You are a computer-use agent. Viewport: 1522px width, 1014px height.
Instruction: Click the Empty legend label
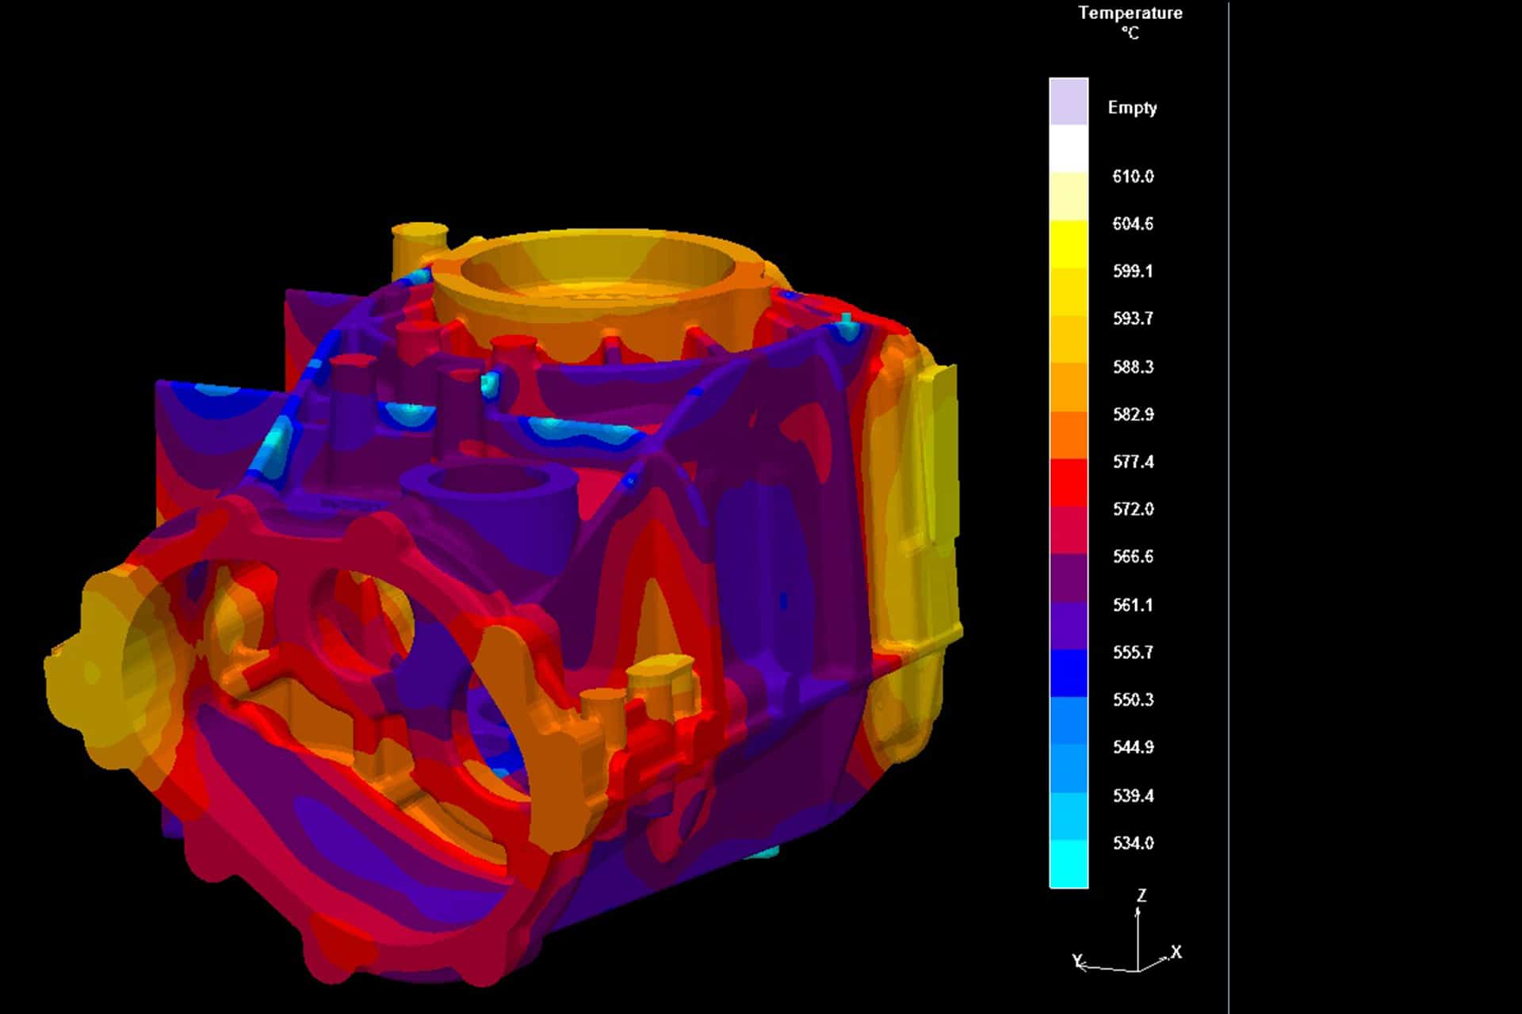pyautogui.click(x=1132, y=108)
